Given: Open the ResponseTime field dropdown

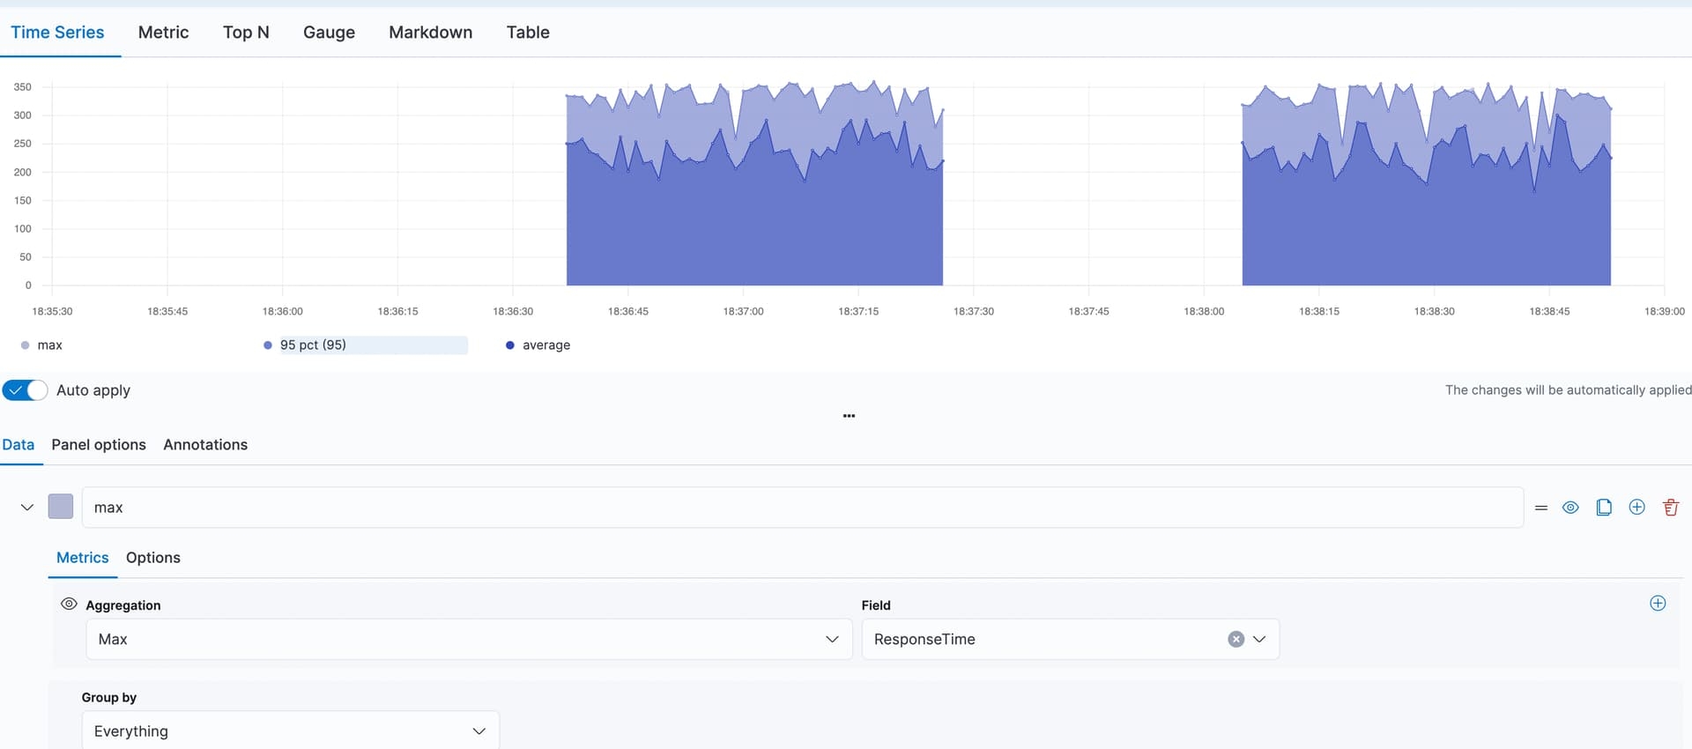Looking at the screenshot, I should coord(1259,640).
